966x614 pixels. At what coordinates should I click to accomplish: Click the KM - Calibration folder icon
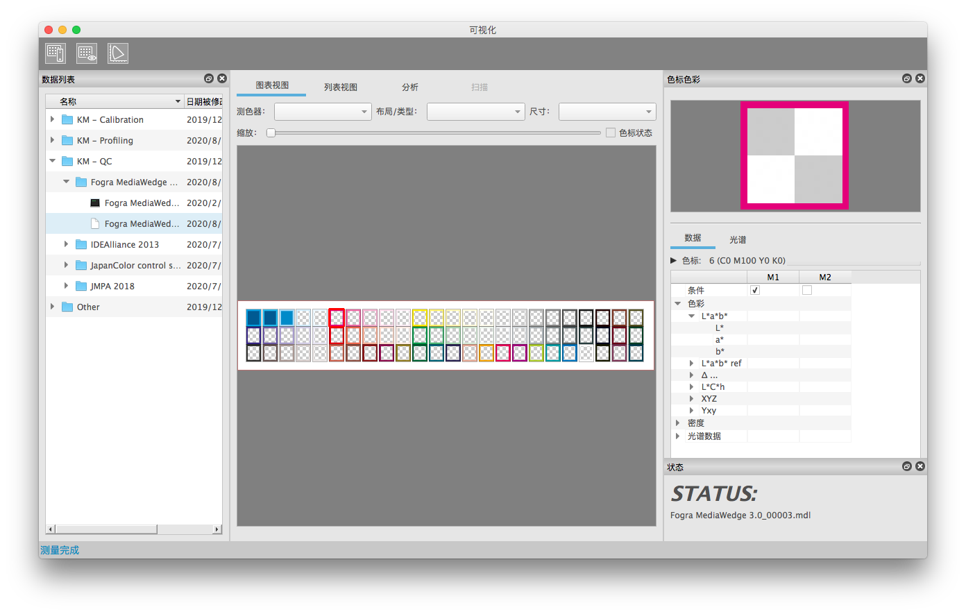[67, 119]
